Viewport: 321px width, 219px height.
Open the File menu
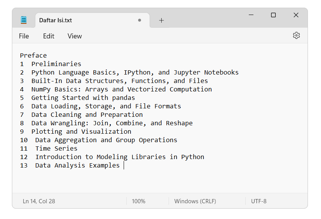pyautogui.click(x=24, y=36)
